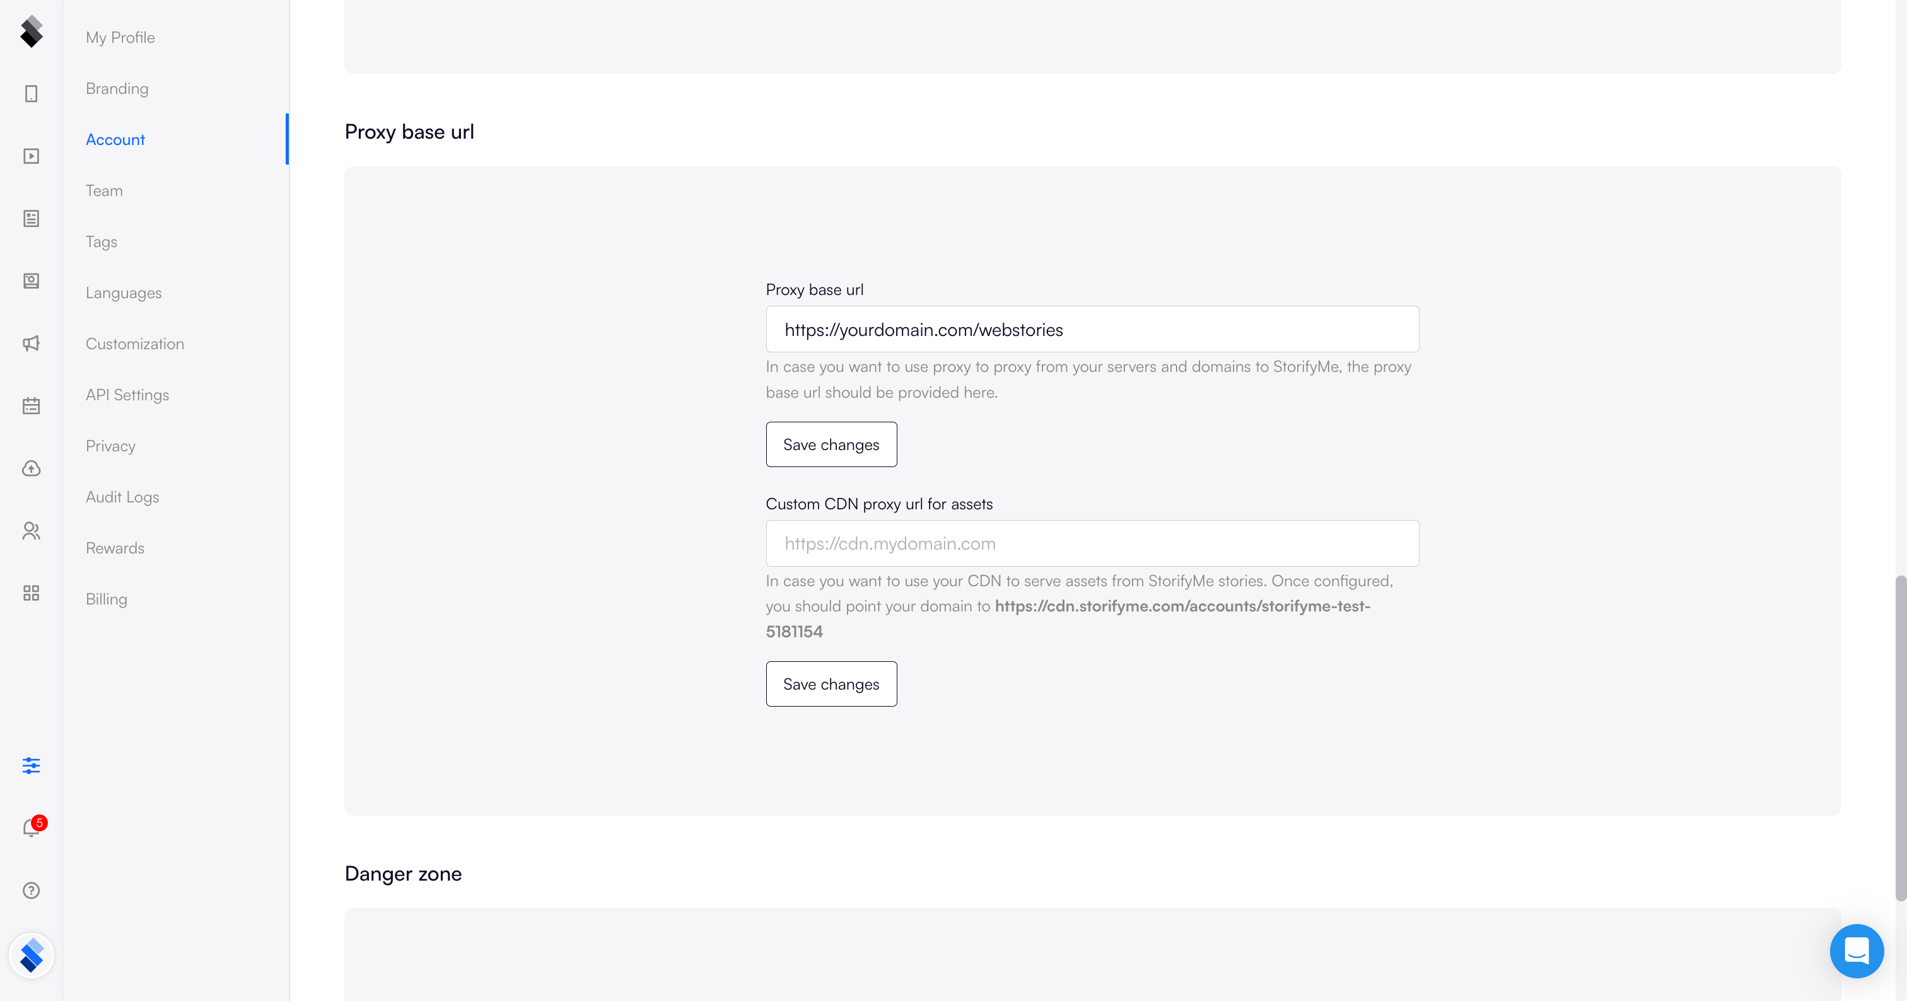This screenshot has height=1001, width=1907.
Task: Go to the Branding settings page
Action: [117, 89]
